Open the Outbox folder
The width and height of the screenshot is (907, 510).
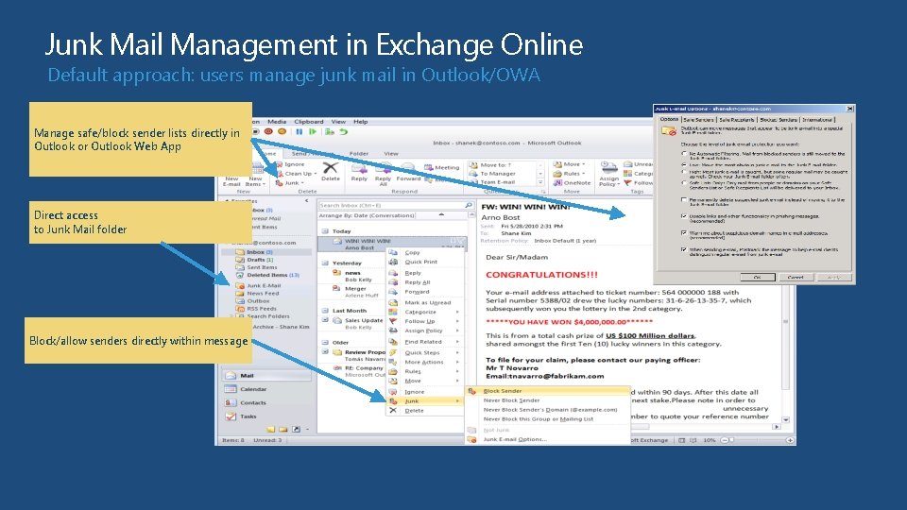(x=253, y=300)
